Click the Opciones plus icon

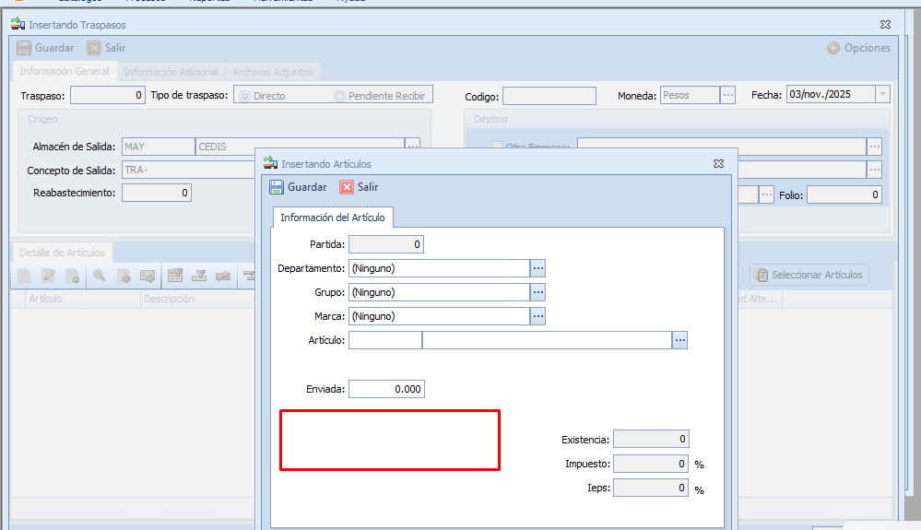pos(833,48)
